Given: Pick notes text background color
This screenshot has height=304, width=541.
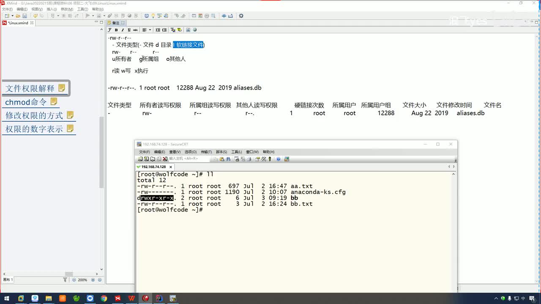Looking at the screenshot, I should click(x=179, y=30).
